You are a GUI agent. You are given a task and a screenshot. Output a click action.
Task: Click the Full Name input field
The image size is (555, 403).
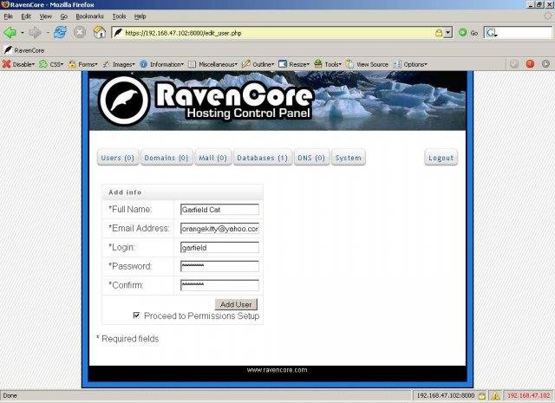(219, 210)
